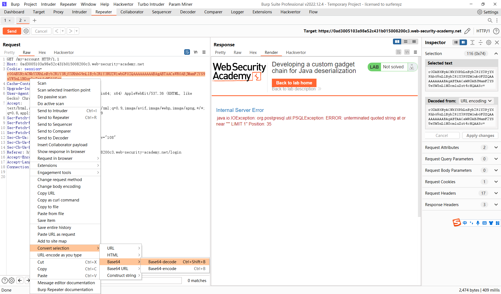The height and width of the screenshot is (294, 501).
Task: Open response editor hamburger menu
Action: click(415, 52)
